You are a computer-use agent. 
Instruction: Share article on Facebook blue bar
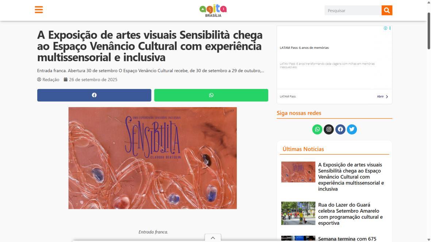(94, 95)
